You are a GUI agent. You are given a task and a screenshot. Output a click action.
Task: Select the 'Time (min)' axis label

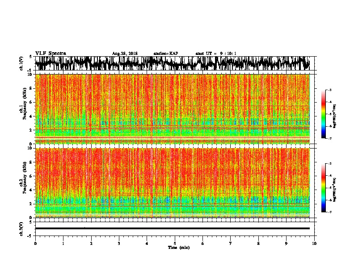179,248
